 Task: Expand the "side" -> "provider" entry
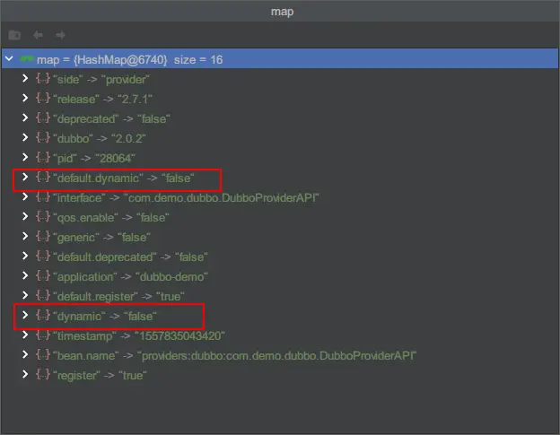25,79
